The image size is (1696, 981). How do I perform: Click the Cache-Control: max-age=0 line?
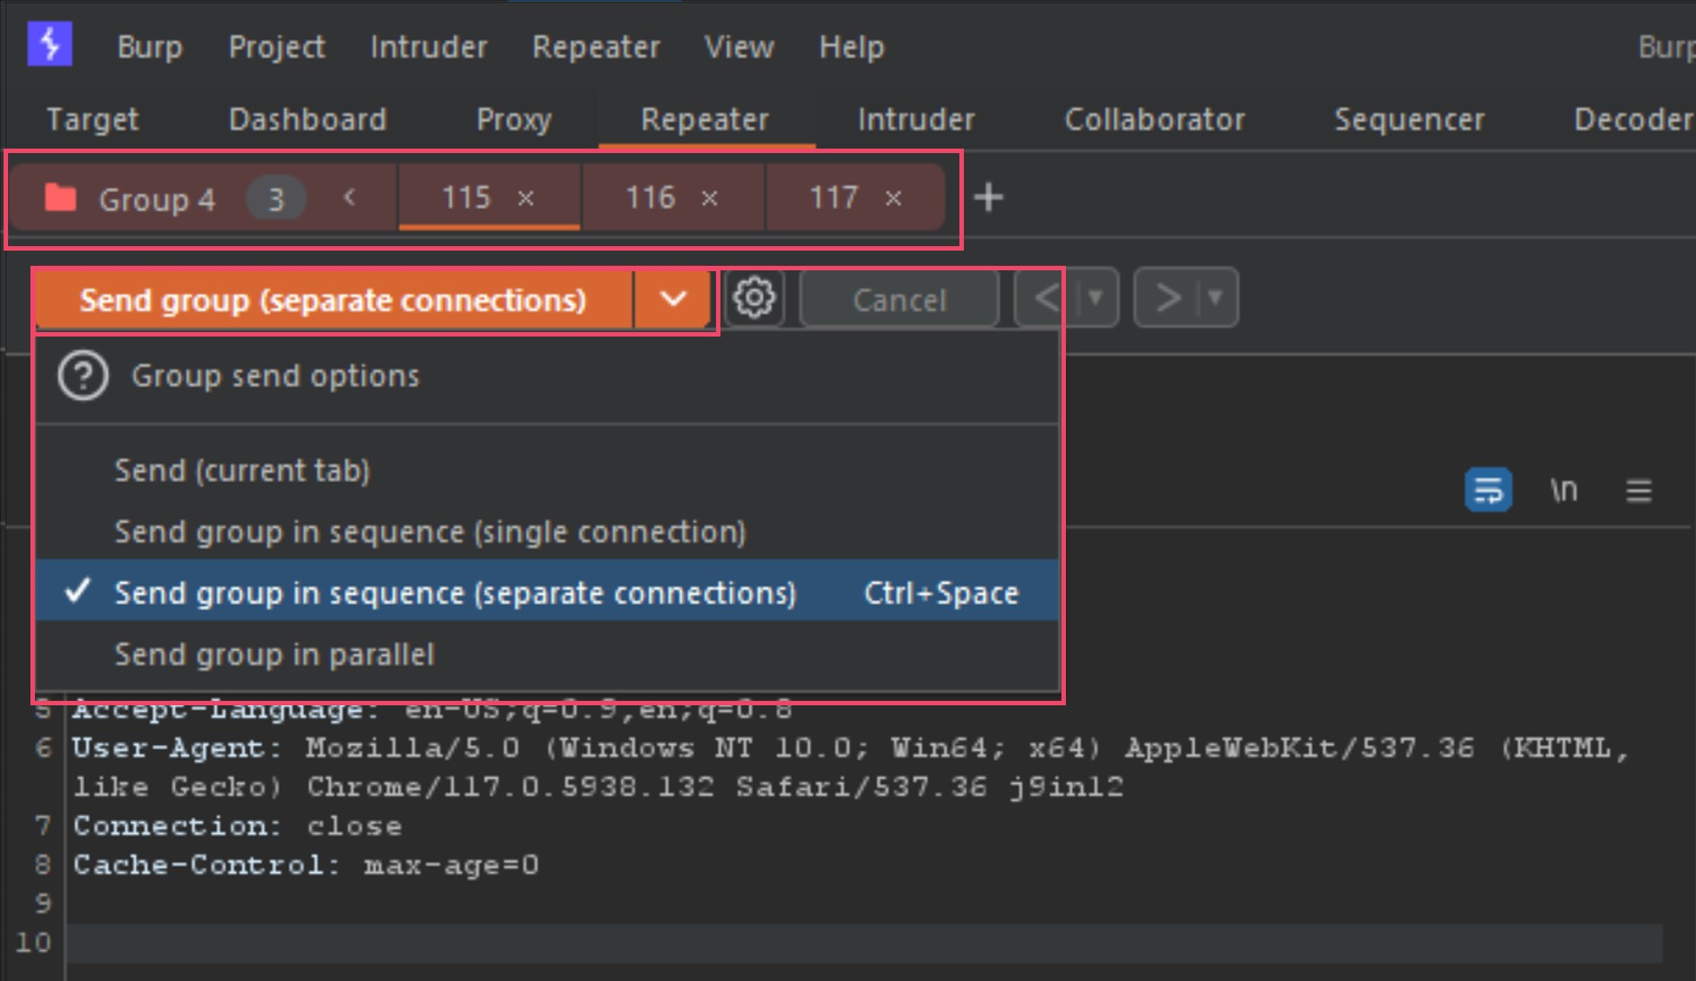point(306,865)
